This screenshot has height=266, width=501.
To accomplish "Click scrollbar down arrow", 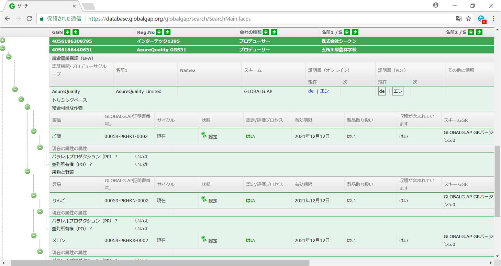I will [497, 256].
